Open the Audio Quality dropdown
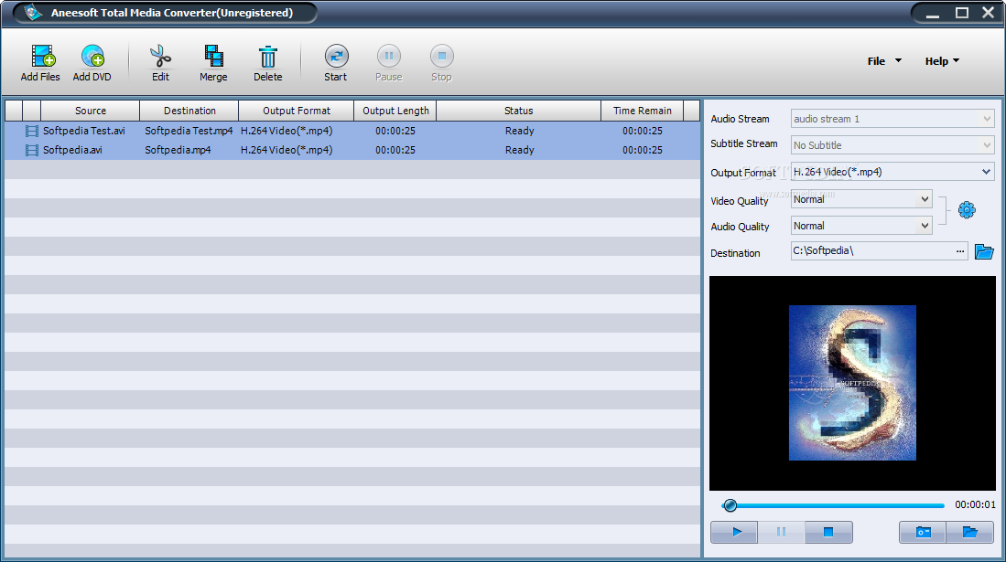Screen dimensions: 1006x562 click(x=925, y=226)
